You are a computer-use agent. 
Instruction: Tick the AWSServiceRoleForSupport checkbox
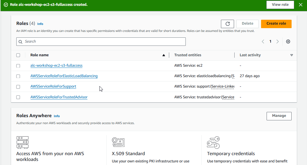(x=18, y=87)
